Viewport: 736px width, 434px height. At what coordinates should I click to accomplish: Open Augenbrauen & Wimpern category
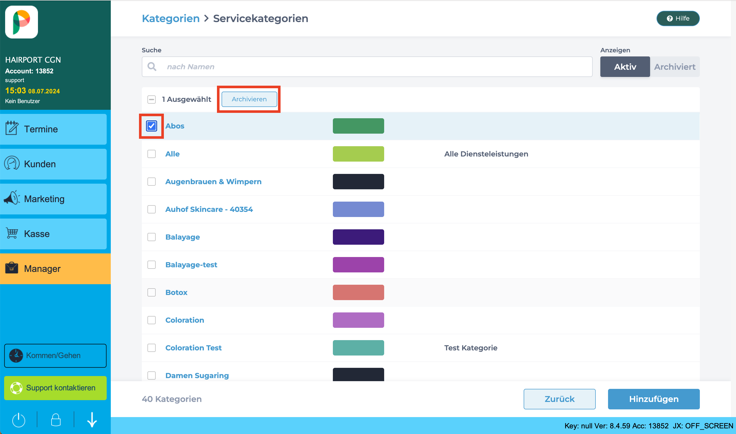coord(213,182)
